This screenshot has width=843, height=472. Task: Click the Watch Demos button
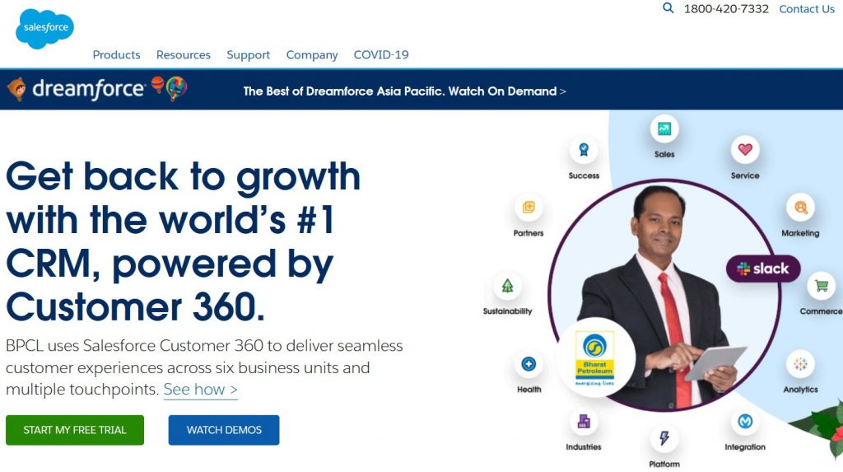point(224,430)
